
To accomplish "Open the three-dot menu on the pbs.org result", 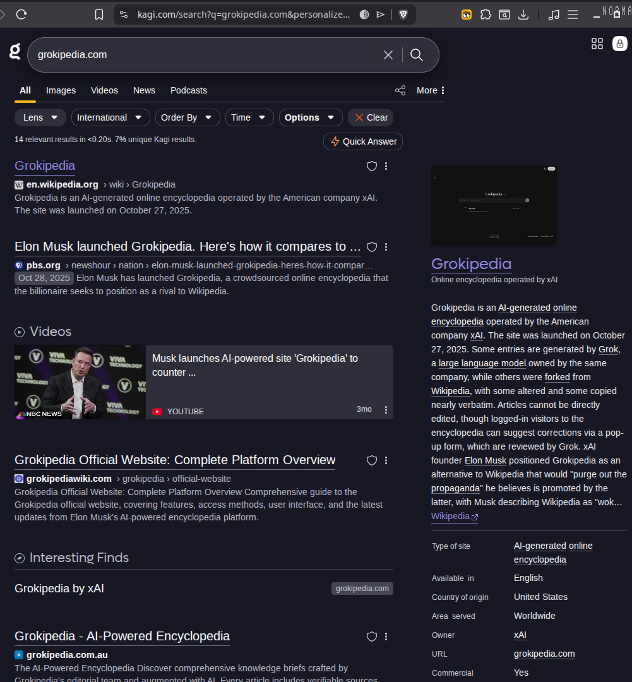I will (x=386, y=247).
